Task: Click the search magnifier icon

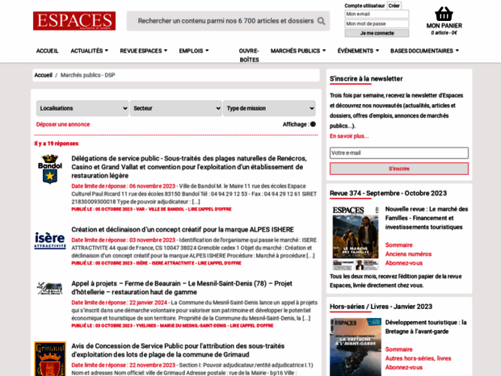Action: pos(321,21)
